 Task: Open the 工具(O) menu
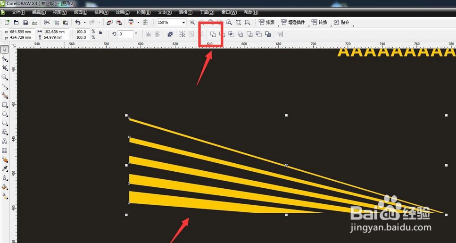coord(207,13)
